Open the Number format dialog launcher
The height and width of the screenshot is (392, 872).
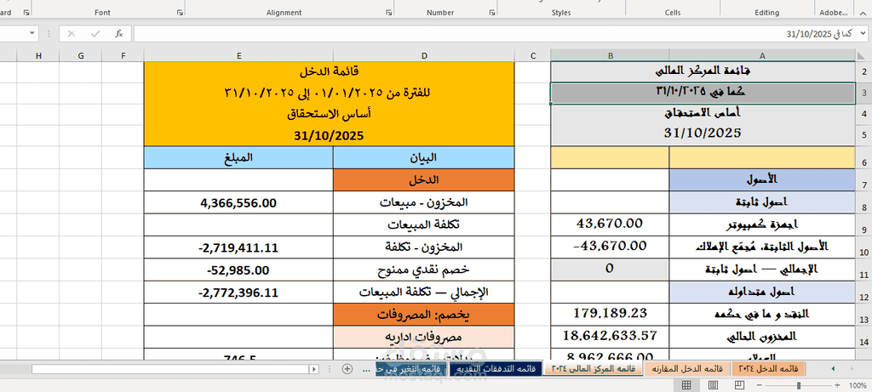492,12
